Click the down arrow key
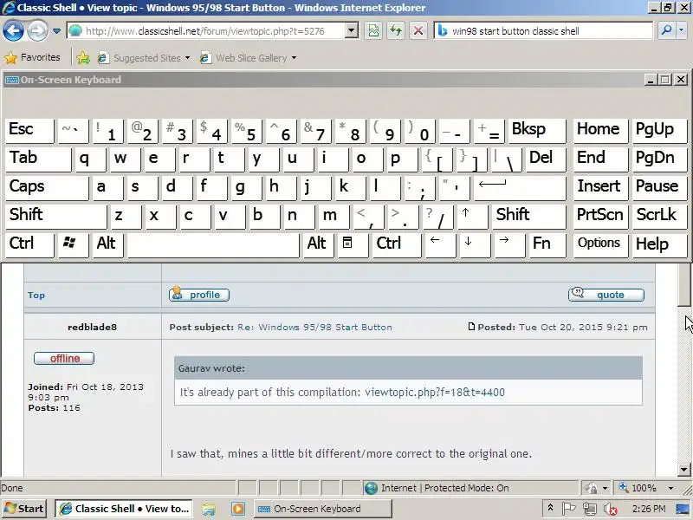The width and height of the screenshot is (693, 520). pyautogui.click(x=475, y=245)
